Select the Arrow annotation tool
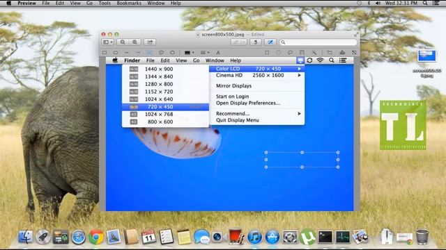Screen dimensions: 446x250 pyautogui.click(x=138, y=53)
